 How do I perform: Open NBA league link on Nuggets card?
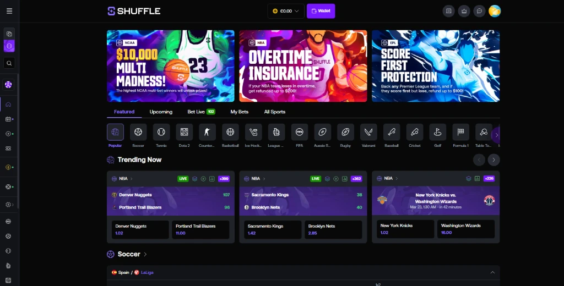coord(122,179)
